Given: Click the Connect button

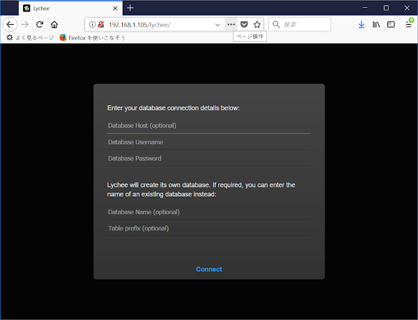Looking at the screenshot, I should click(209, 269).
